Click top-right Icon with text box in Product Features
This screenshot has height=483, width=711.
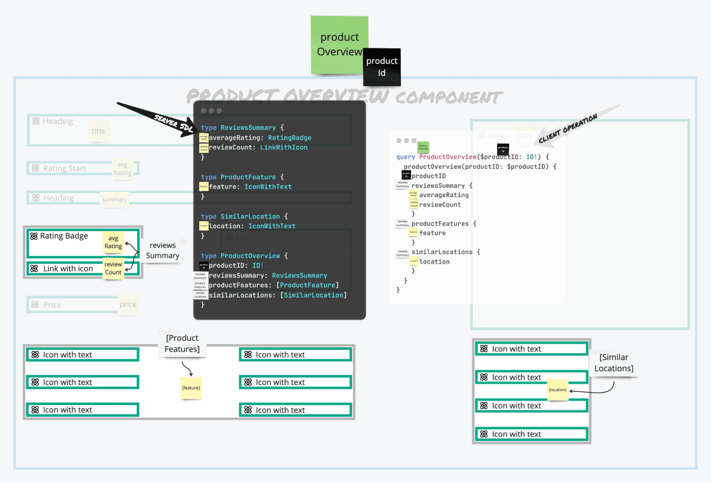tap(295, 355)
